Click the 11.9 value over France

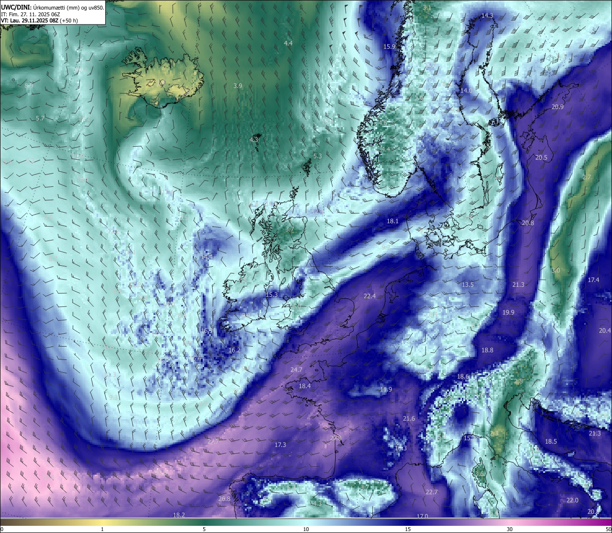386,389
